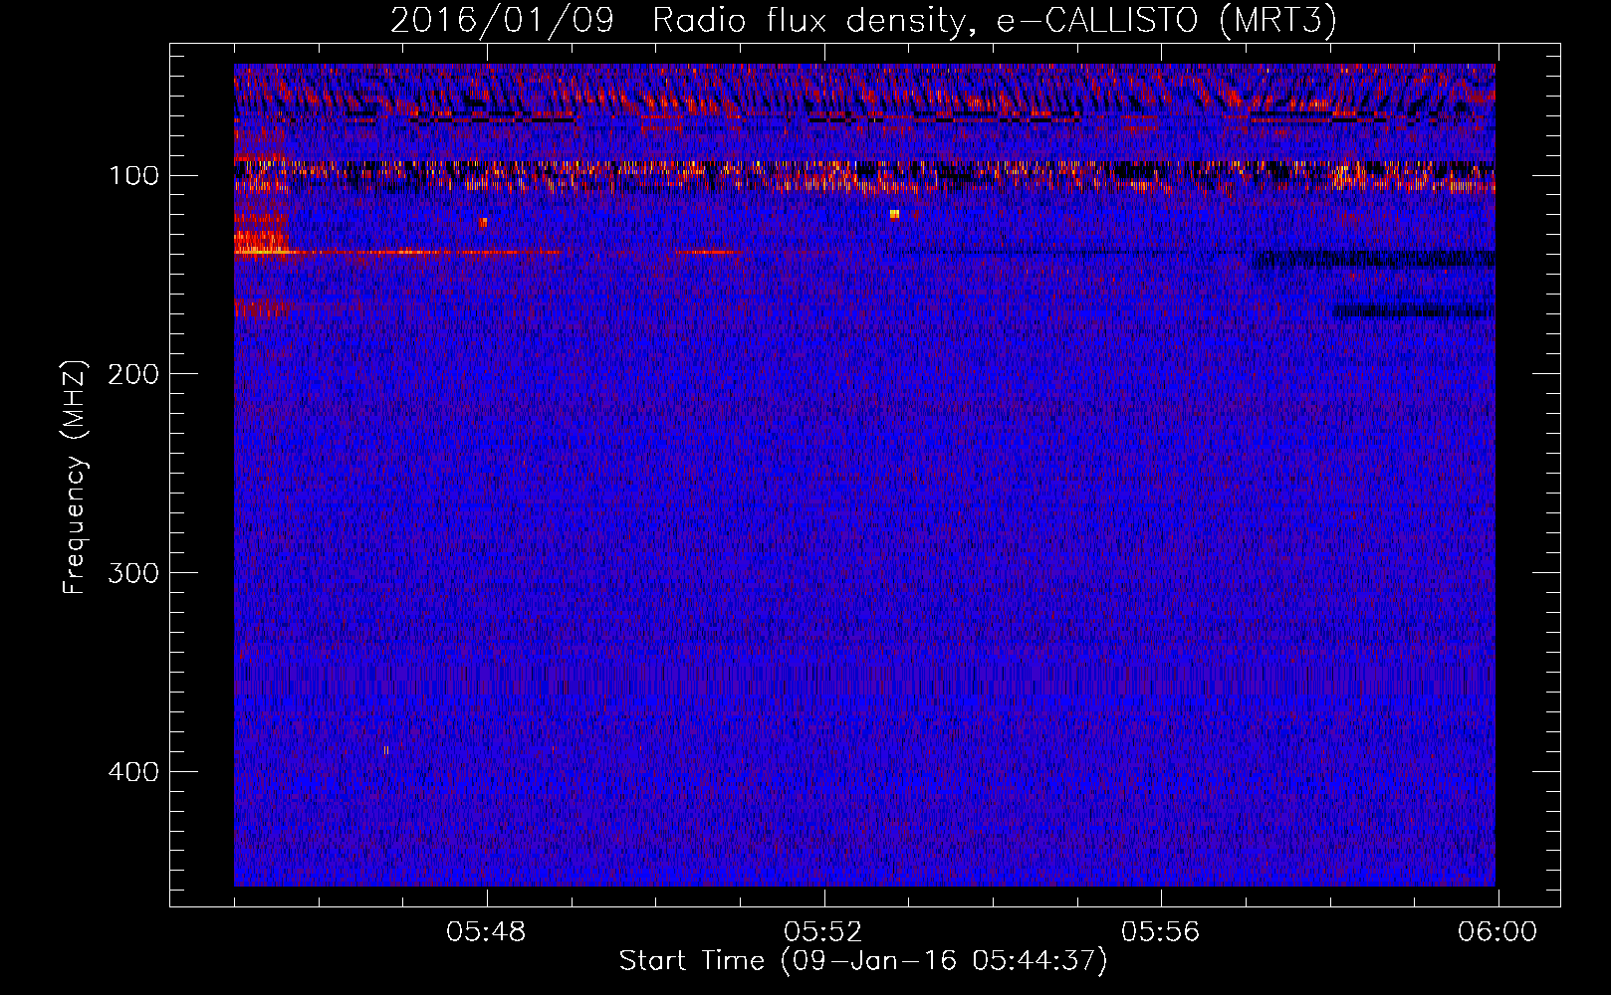Image resolution: width=1611 pixels, height=995 pixels.
Task: Click the 05:52 time tick label
Action: tap(823, 932)
